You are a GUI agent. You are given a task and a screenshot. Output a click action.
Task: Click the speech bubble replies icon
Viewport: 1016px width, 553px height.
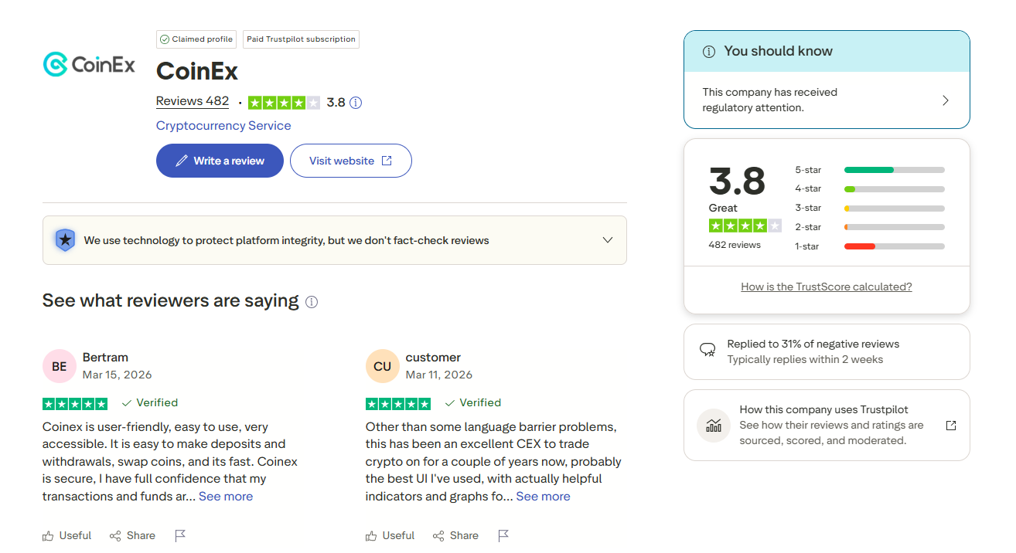click(x=707, y=351)
